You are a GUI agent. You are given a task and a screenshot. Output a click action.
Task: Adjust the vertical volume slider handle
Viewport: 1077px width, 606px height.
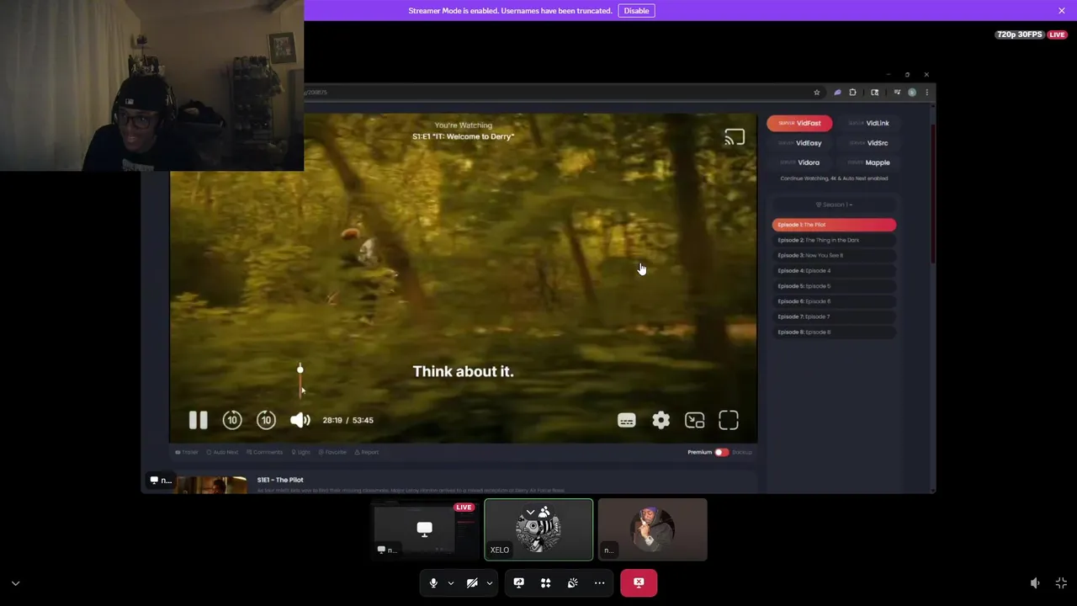pyautogui.click(x=300, y=369)
